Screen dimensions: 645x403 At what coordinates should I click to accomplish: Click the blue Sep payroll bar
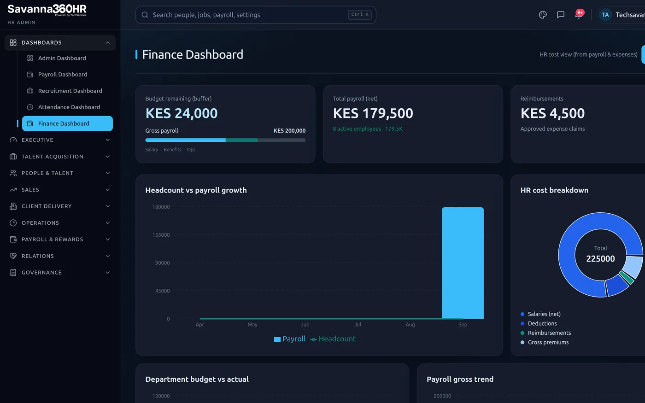463,263
